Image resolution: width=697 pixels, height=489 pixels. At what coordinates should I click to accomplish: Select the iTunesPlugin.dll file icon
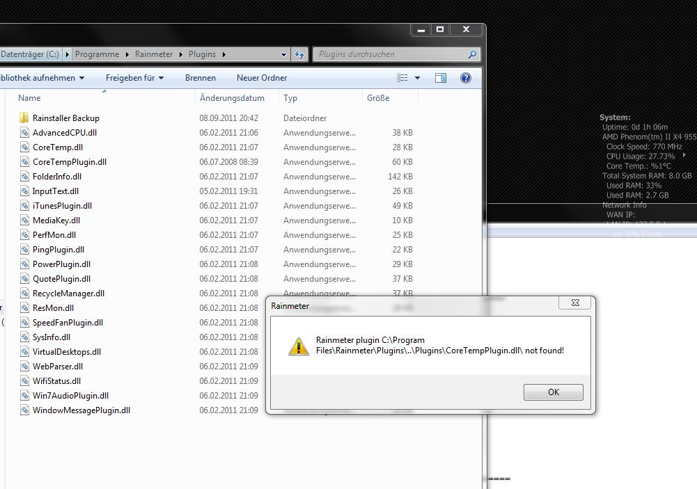(25, 206)
